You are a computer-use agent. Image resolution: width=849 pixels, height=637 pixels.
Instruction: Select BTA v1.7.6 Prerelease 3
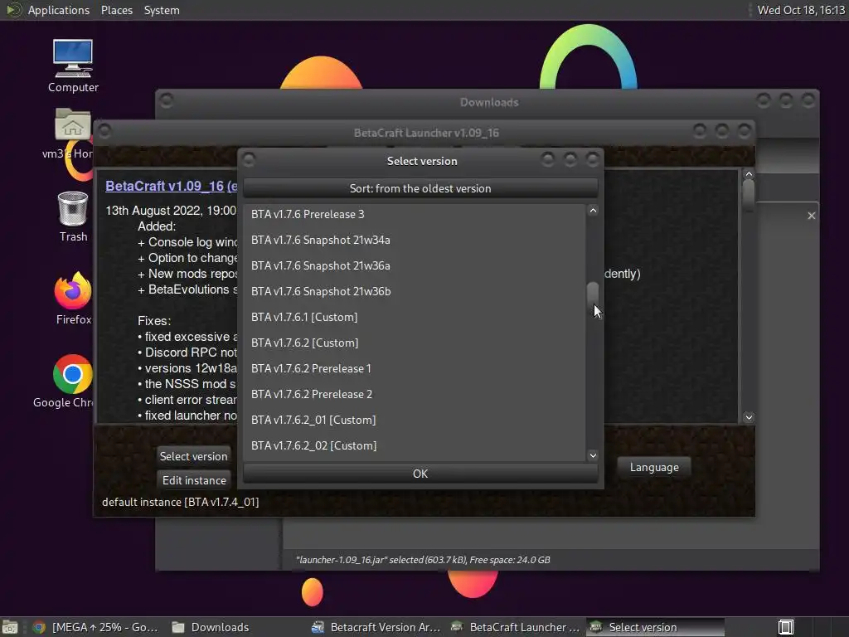pos(415,214)
